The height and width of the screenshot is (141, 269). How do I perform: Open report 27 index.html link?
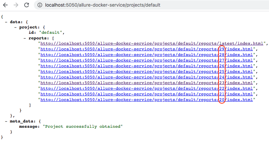pyautogui.click(x=146, y=60)
